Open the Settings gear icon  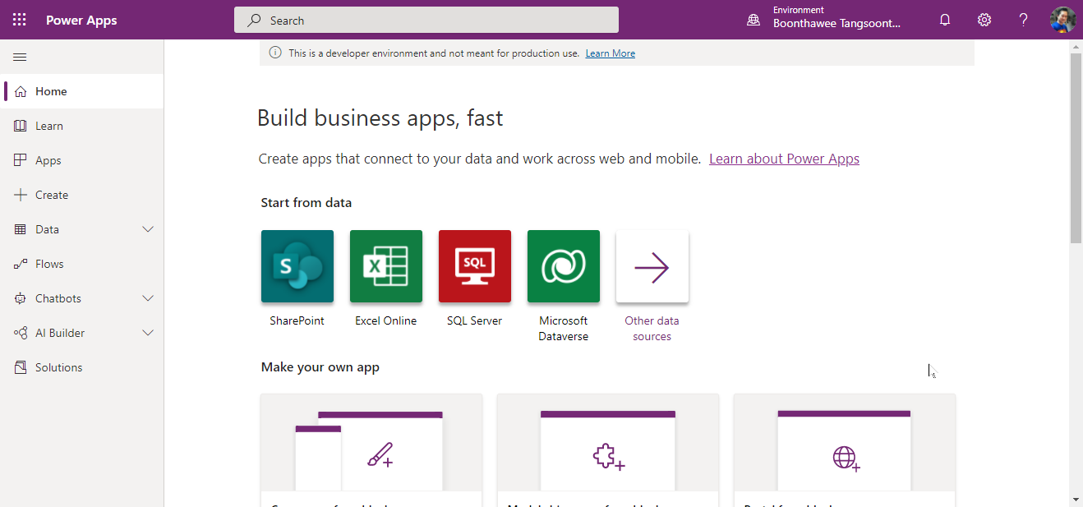pyautogui.click(x=984, y=20)
